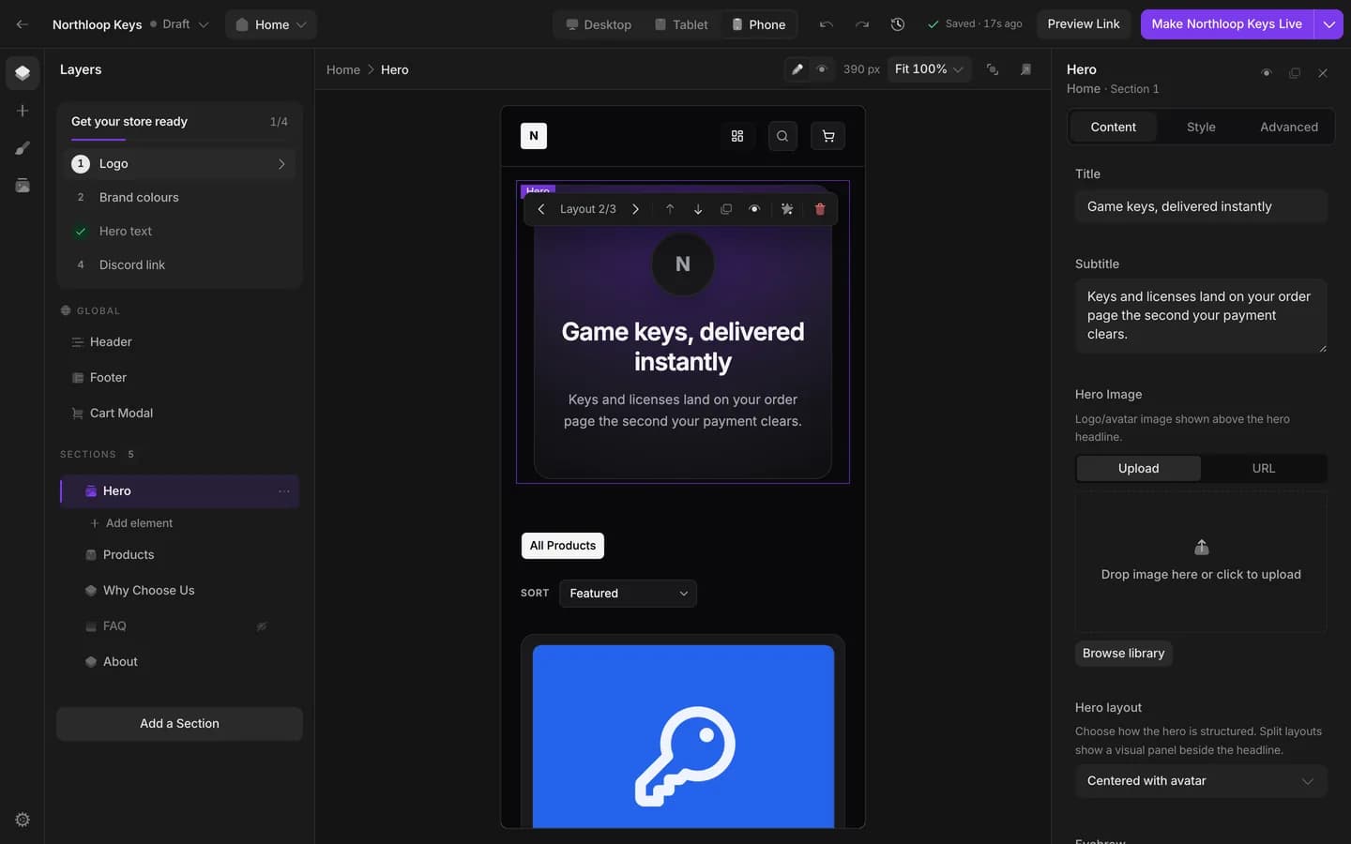Screen dimensions: 1351x844
Task: Move Hero section down with arrow
Action: pos(698,209)
